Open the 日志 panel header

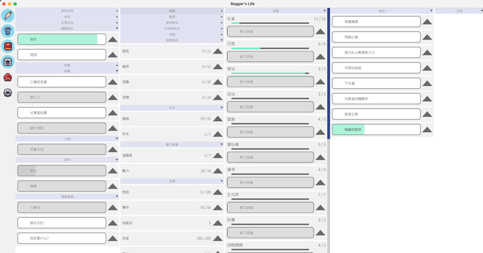tap(459, 11)
